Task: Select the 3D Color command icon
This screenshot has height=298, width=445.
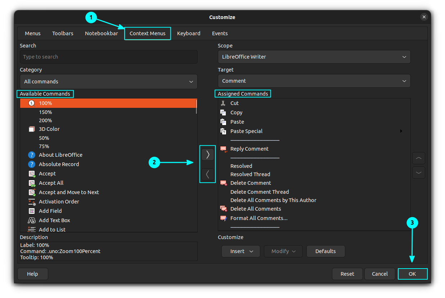Action: click(32, 129)
